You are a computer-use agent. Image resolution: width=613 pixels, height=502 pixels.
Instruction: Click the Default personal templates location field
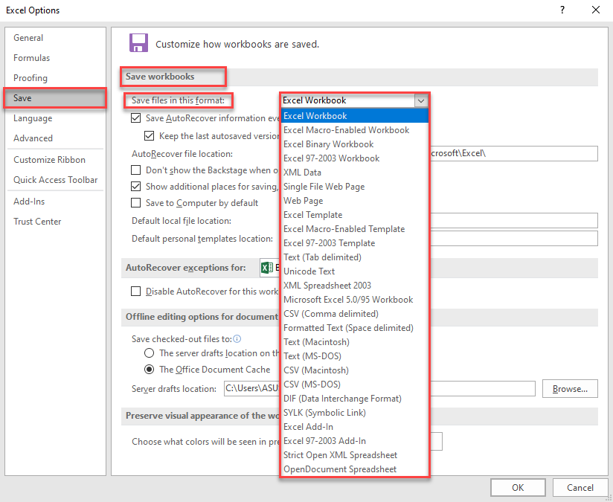point(514,239)
